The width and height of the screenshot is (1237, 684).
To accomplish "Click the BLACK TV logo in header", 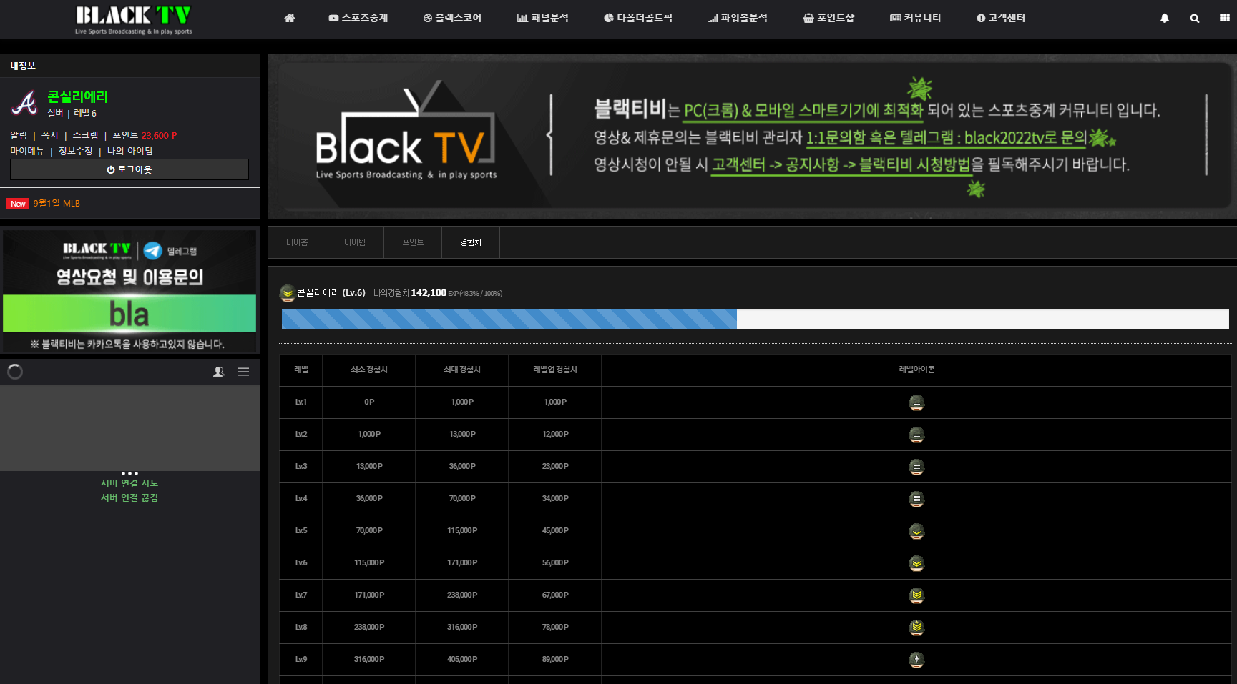I will (x=133, y=19).
